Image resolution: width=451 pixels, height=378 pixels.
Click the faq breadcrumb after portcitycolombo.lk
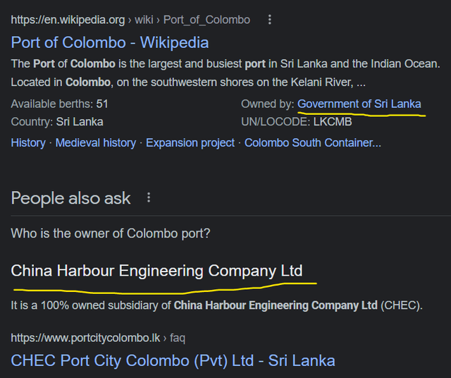tap(178, 338)
